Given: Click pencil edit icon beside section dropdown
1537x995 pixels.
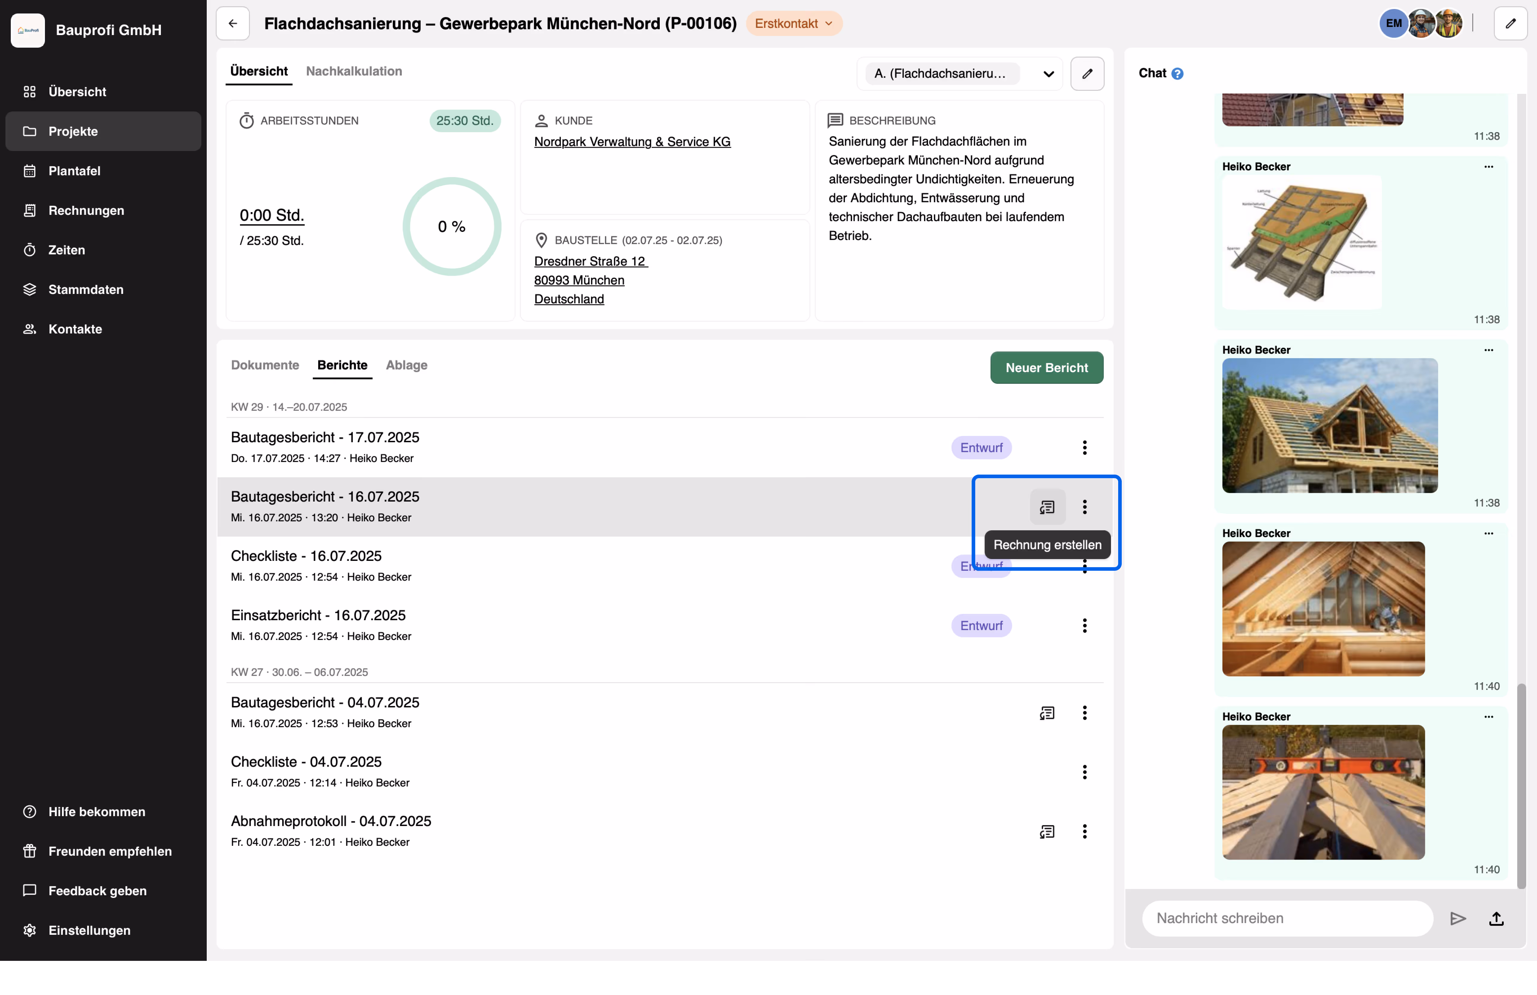Looking at the screenshot, I should (1087, 74).
